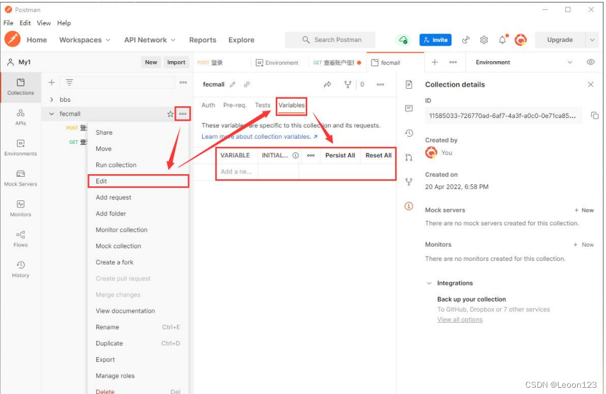Open the notifications bell
The image size is (606, 394).
point(502,40)
